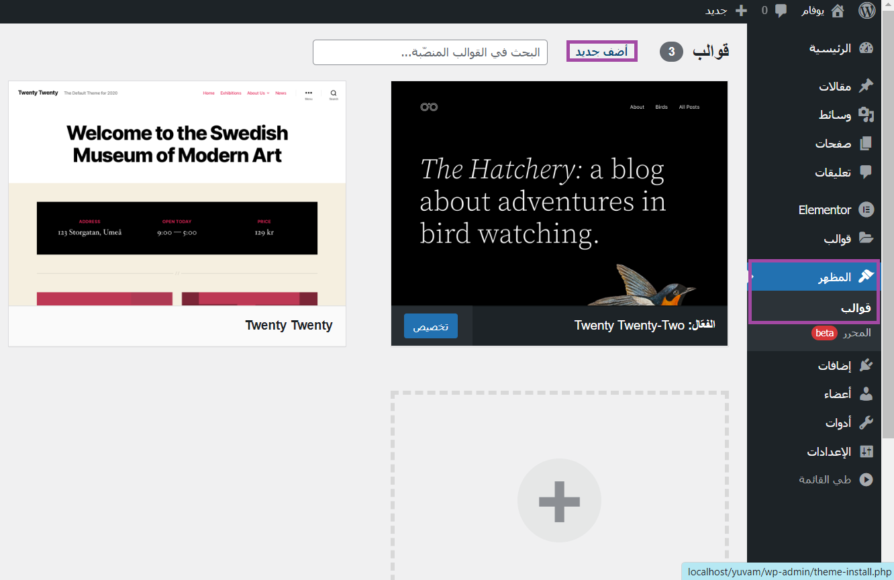Click the إضافات plugin icon
This screenshot has width=894, height=580.
[866, 365]
